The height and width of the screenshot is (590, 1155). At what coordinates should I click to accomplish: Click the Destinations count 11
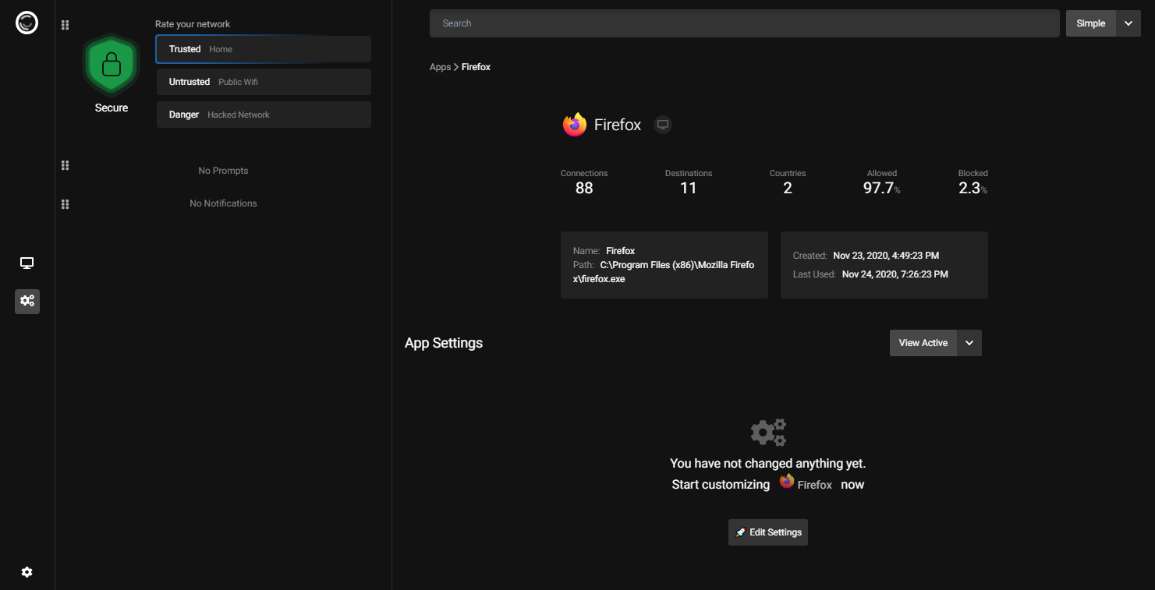(x=688, y=188)
